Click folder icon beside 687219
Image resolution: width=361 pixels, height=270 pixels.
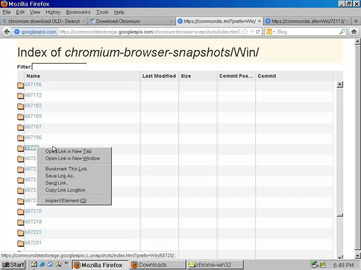click(x=20, y=222)
